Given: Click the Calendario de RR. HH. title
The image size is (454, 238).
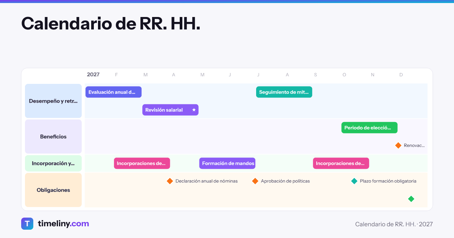Looking at the screenshot, I should (110, 23).
